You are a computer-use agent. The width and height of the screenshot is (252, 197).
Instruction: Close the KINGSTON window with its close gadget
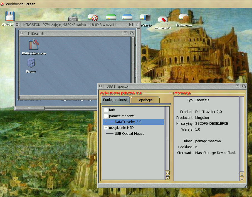coord(17,25)
